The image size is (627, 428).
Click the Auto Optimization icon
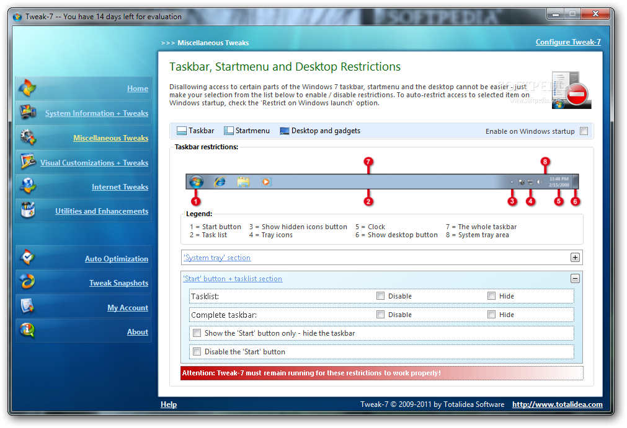coord(27,258)
